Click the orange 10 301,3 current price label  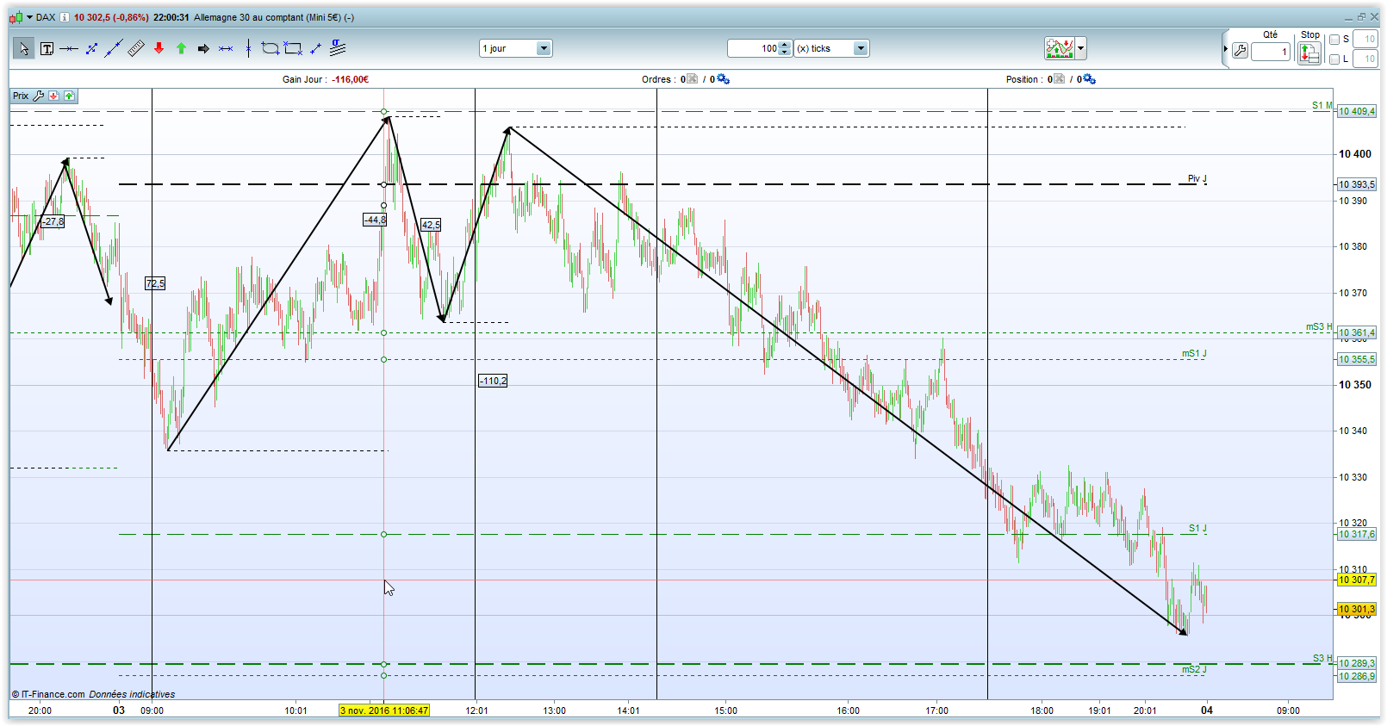pos(1357,609)
